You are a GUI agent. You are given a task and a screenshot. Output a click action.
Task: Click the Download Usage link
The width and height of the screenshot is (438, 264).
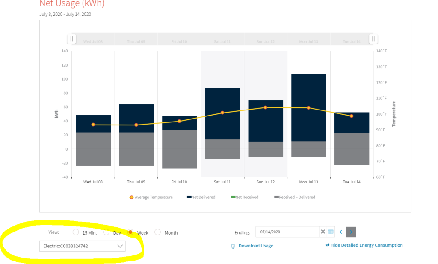(x=255, y=246)
